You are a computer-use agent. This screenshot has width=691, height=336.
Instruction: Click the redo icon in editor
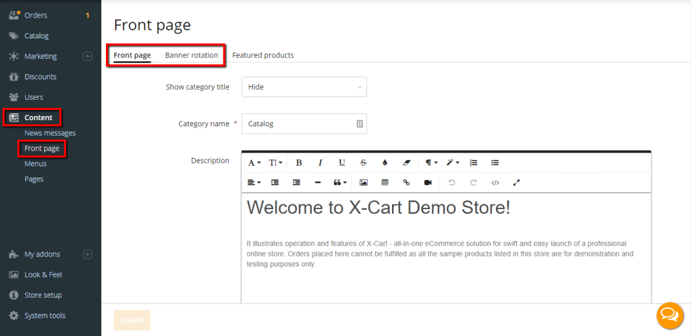pyautogui.click(x=473, y=182)
